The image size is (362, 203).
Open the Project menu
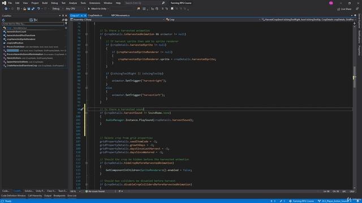point(35,3)
